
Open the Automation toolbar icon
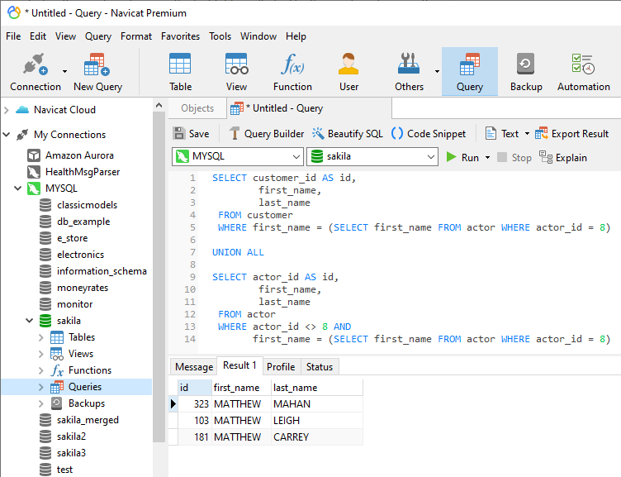coord(583,72)
